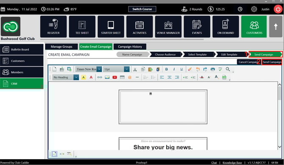Expand the Times New Roman font dropdown
The height and width of the screenshot is (165, 284).
pos(99,69)
